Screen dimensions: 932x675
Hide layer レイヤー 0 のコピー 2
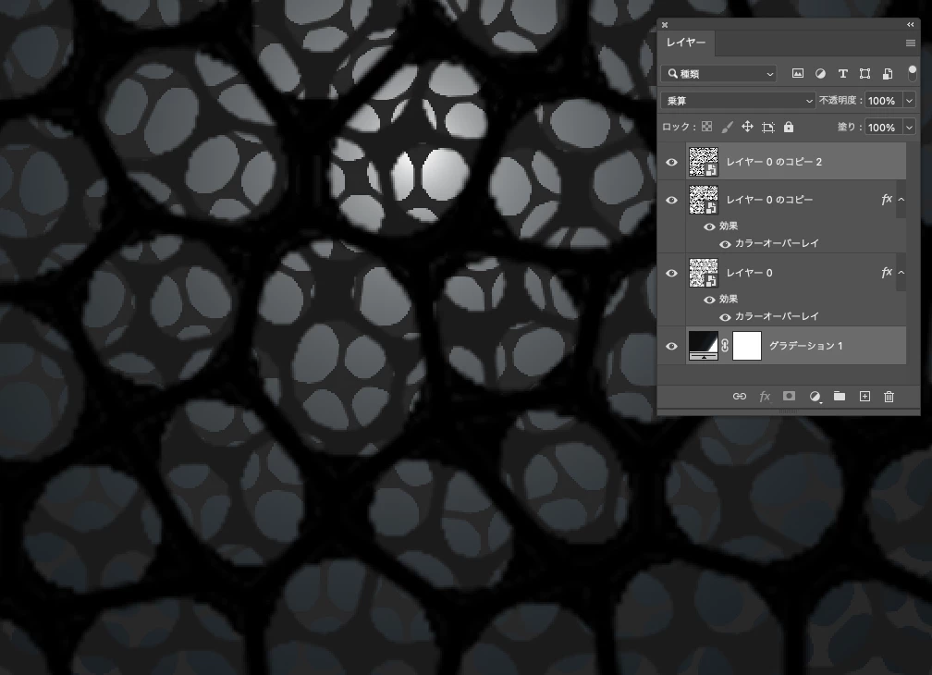(x=671, y=162)
